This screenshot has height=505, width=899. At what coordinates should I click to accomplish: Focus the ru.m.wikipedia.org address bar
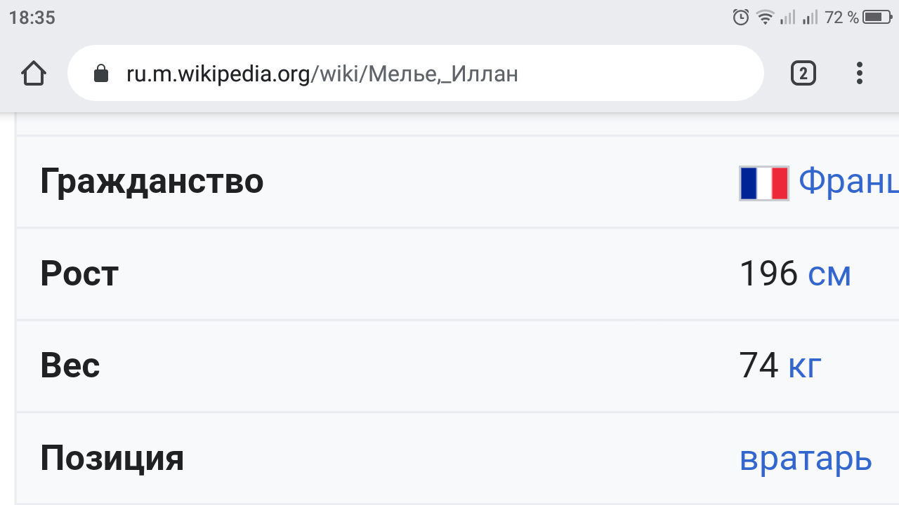[x=421, y=74]
